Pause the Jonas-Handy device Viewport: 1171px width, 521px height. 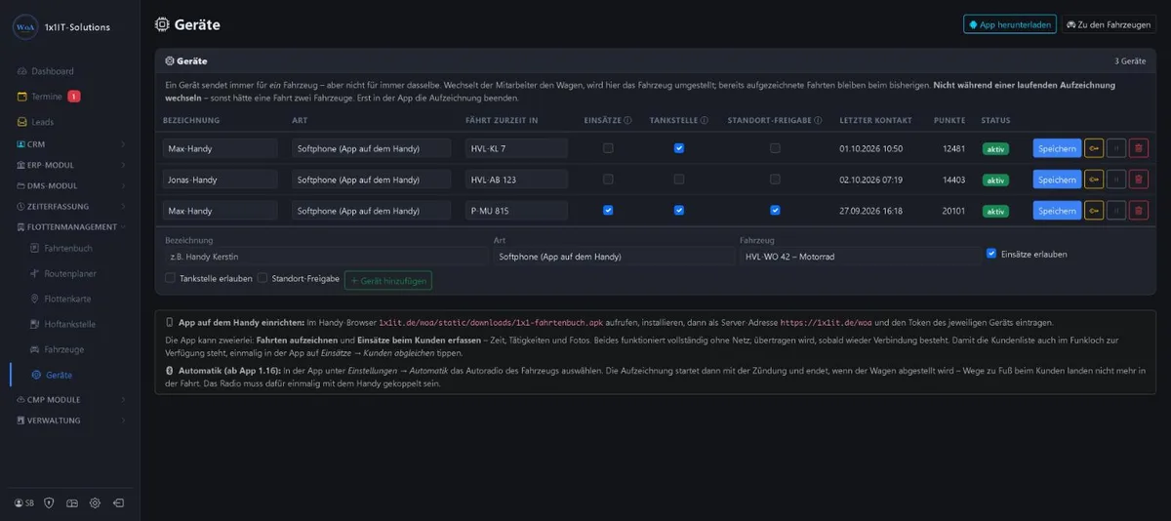[x=1116, y=180]
